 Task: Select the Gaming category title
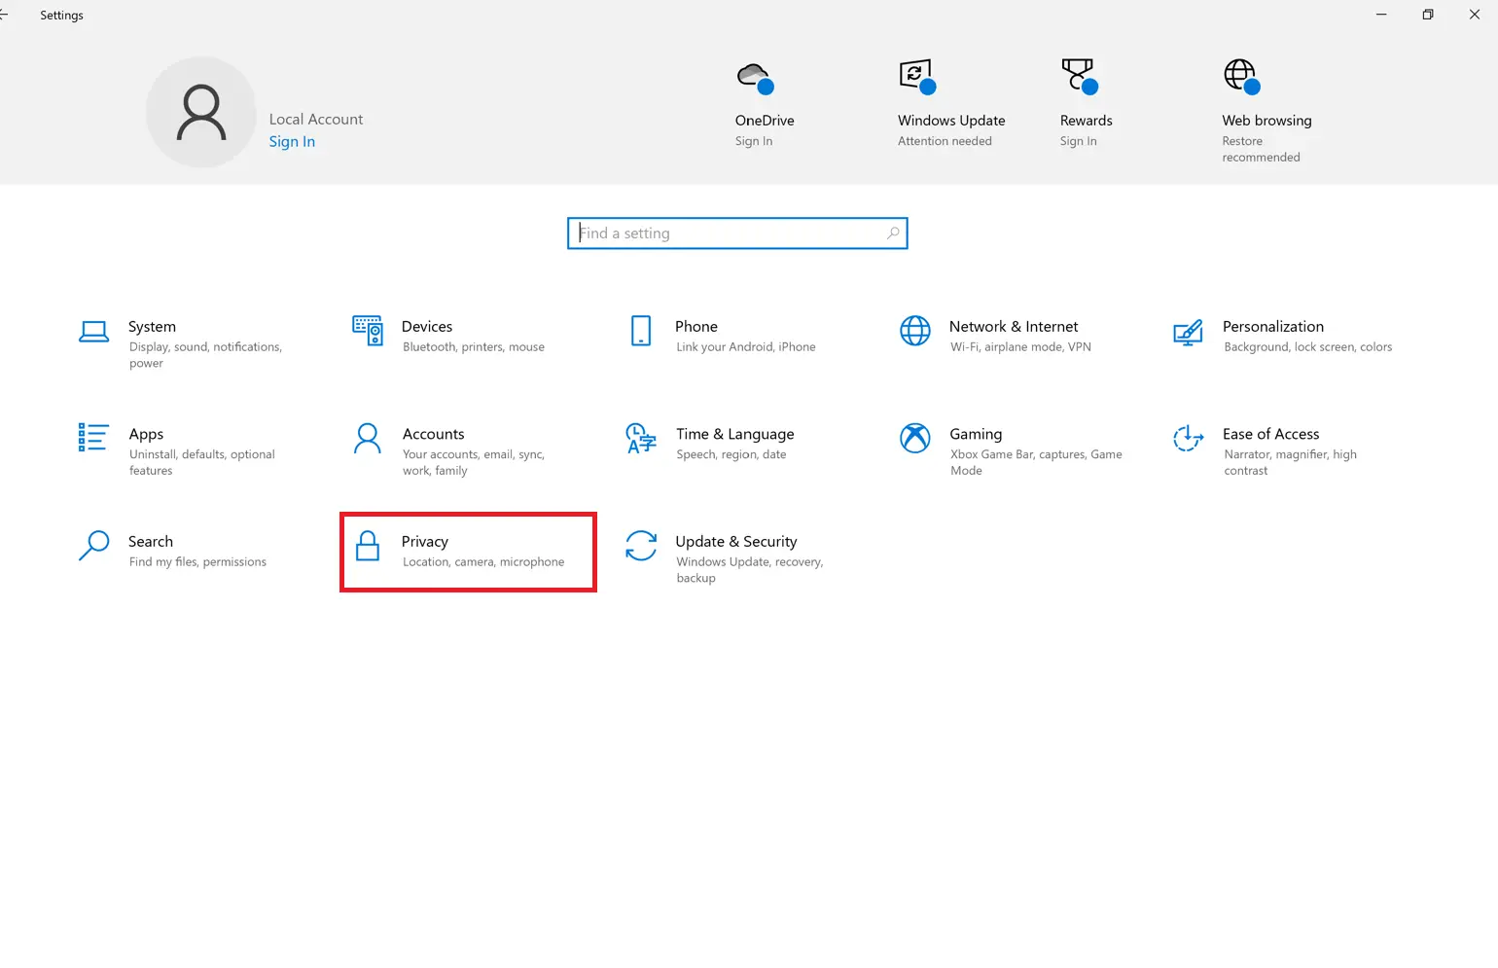pos(976,435)
